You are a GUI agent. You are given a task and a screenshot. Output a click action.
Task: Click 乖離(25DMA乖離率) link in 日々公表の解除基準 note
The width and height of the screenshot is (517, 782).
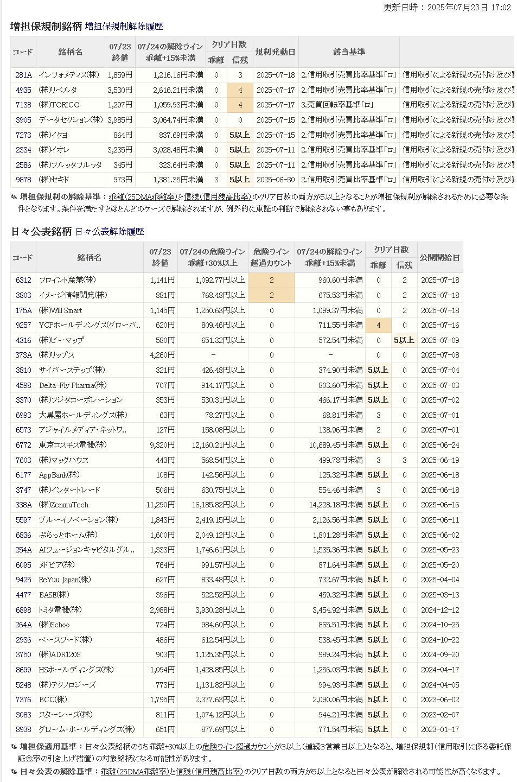point(135,771)
